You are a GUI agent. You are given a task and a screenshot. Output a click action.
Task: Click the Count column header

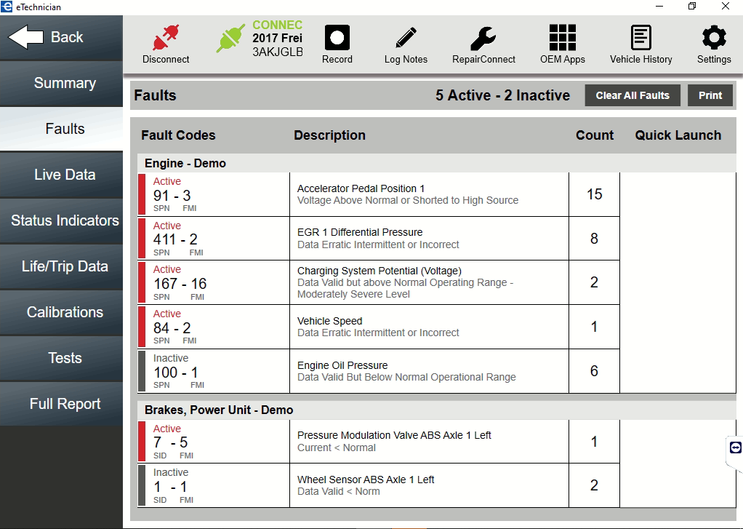tap(594, 135)
